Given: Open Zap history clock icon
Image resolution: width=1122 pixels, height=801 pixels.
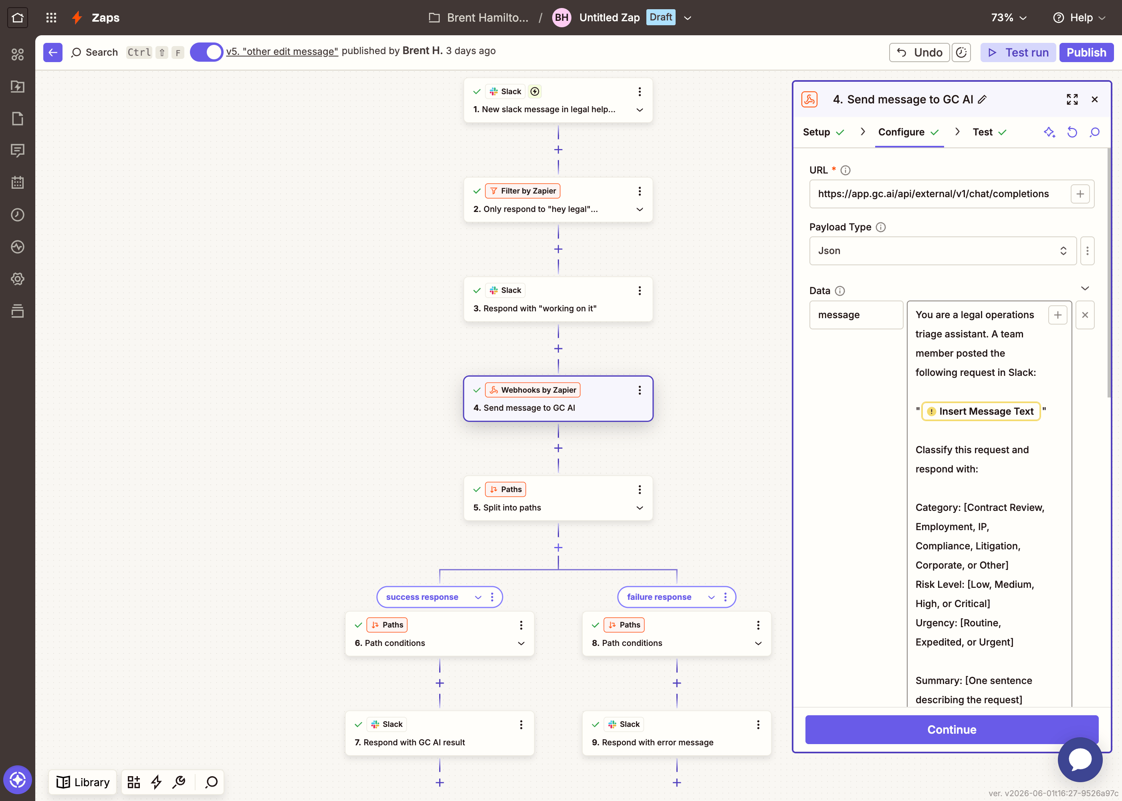Looking at the screenshot, I should pos(17,215).
